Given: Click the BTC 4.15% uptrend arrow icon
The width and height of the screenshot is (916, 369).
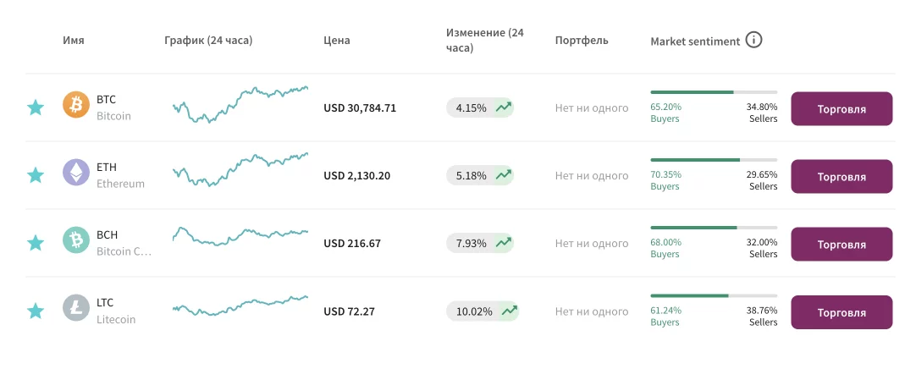Looking at the screenshot, I should click(504, 107).
